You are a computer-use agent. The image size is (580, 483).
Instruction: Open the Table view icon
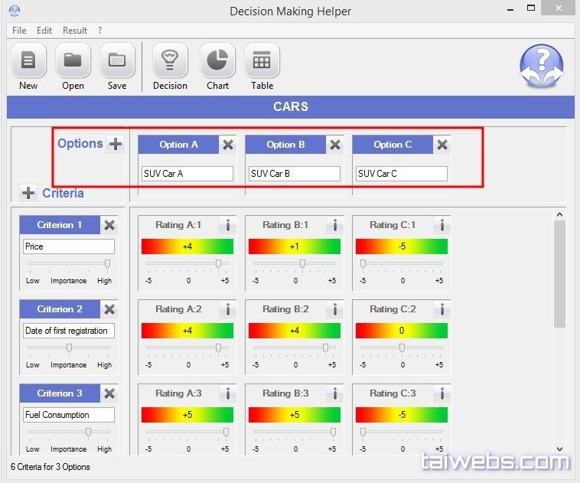click(x=262, y=60)
